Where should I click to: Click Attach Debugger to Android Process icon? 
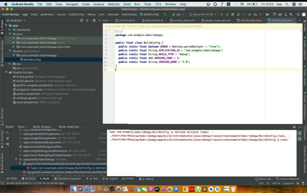pos(255,14)
